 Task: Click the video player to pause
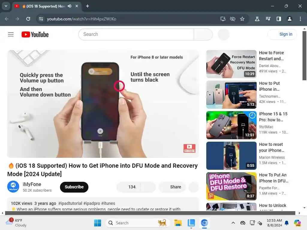(103, 104)
